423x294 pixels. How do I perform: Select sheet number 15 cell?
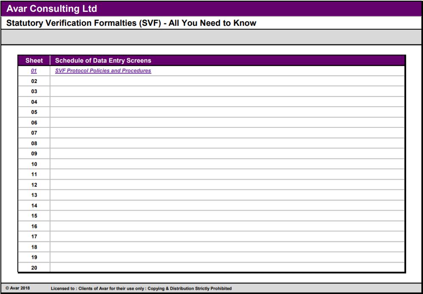pos(34,216)
